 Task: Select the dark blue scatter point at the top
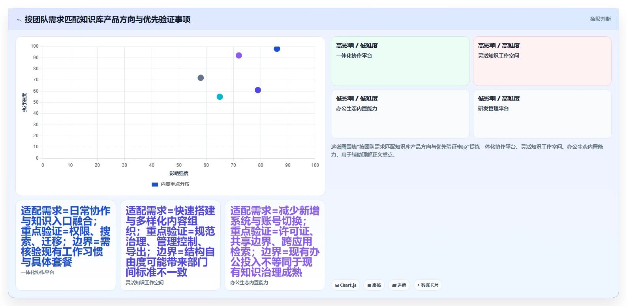point(277,49)
